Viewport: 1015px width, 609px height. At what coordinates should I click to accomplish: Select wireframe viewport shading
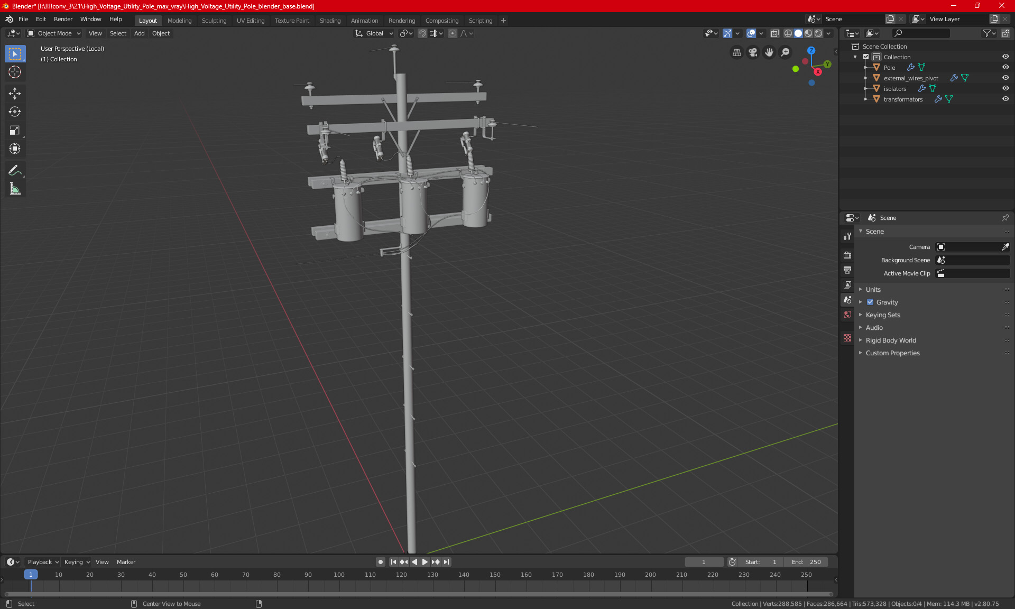pyautogui.click(x=788, y=33)
